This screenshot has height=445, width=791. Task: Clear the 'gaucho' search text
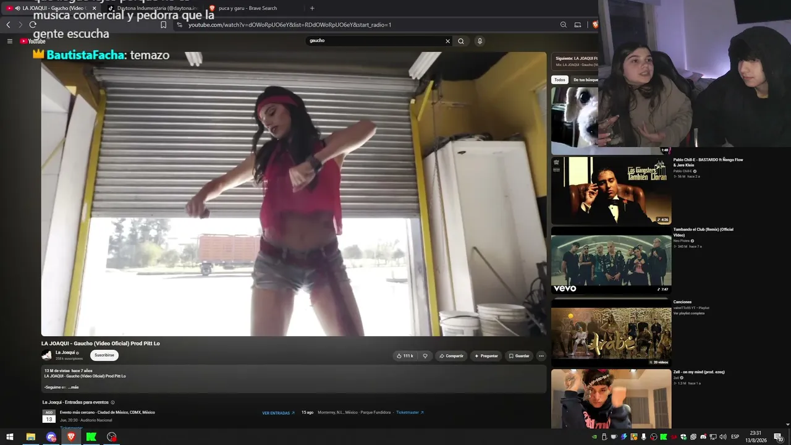447,41
